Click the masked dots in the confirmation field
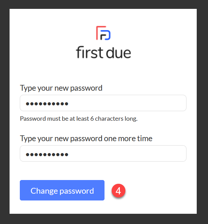The image size is (208, 224). pyautogui.click(x=47, y=154)
